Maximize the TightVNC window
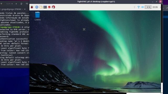 coord(156,2)
